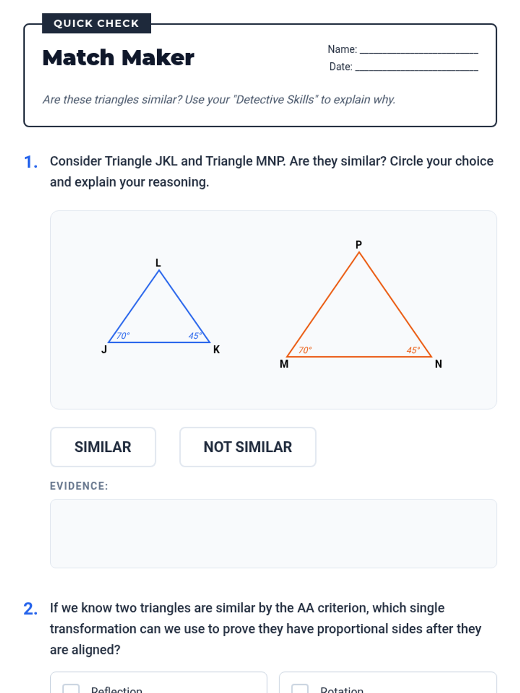Click the SIMILAR answer button
The image size is (520, 693).
103,447
